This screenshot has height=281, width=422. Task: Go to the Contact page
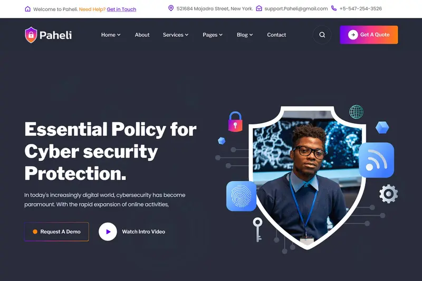click(x=276, y=35)
